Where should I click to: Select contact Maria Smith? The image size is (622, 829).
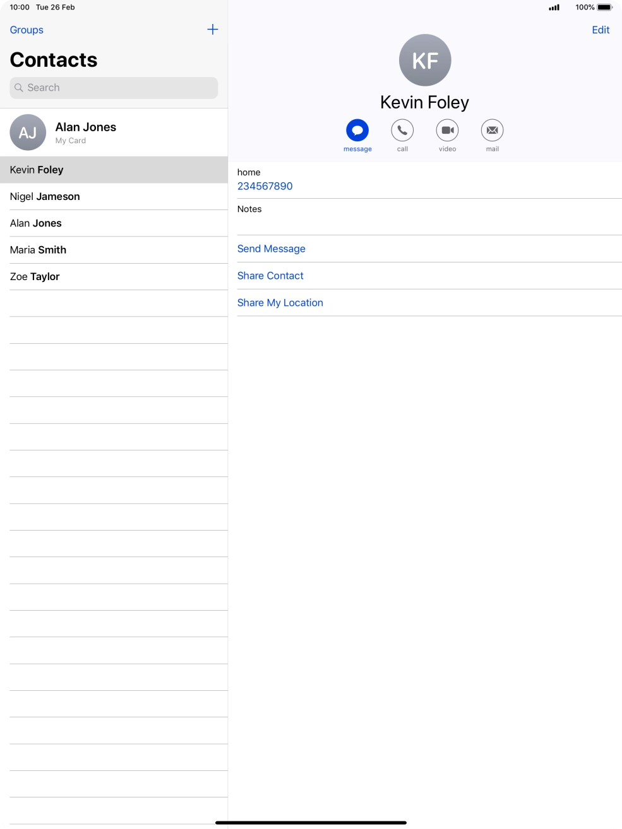(x=38, y=250)
